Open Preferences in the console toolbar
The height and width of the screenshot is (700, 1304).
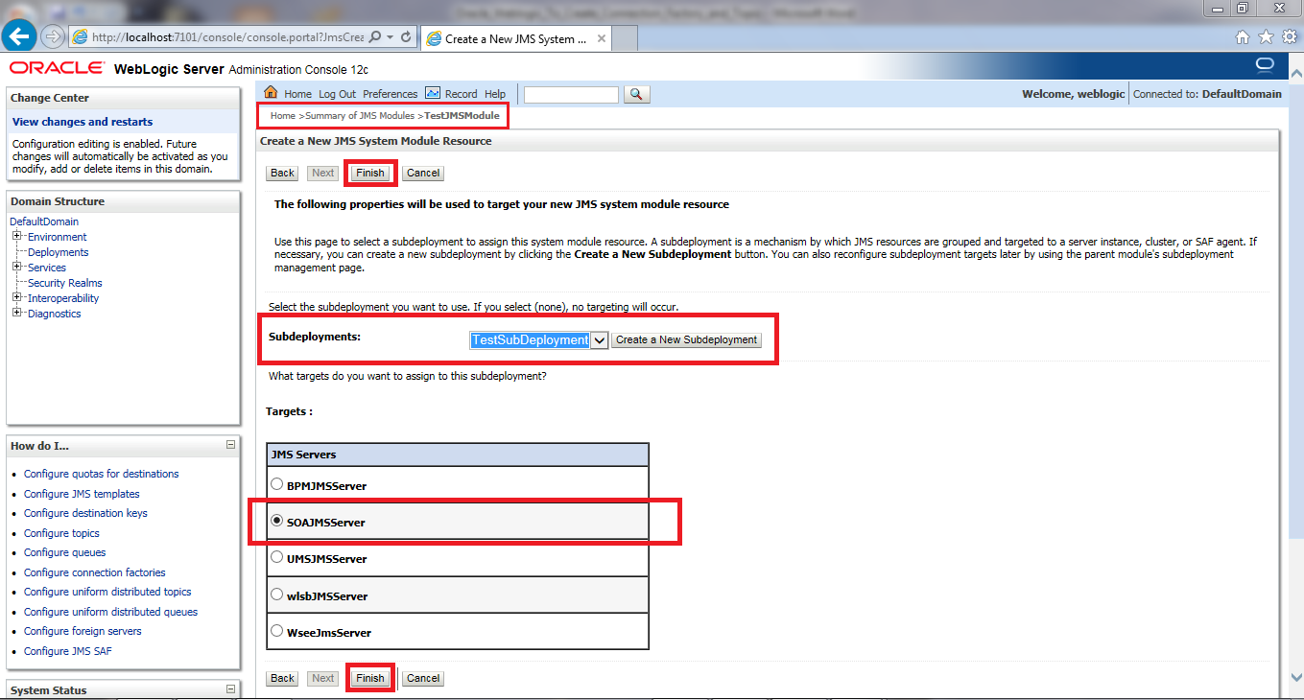click(390, 94)
